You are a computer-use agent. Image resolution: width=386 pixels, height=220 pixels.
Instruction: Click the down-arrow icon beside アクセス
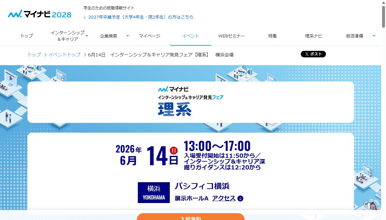click(x=240, y=198)
